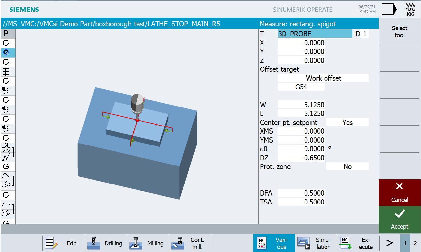The width and height of the screenshot is (421, 252).
Task: Click the Execute softkey NC arrow icon
Action: [x=346, y=243]
